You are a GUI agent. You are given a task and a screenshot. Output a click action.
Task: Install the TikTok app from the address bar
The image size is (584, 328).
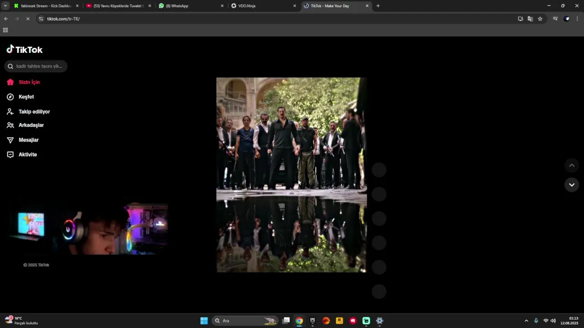tap(520, 19)
